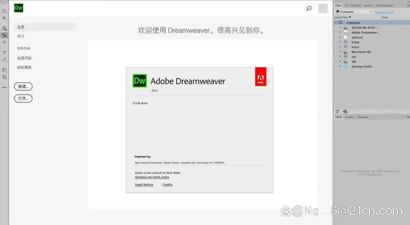Click the Computer monitor icon in file tree
Image resolution: width=410 pixels, height=225 pixels.
pos(340,22)
